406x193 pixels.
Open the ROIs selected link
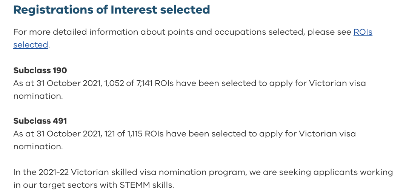click(363, 32)
